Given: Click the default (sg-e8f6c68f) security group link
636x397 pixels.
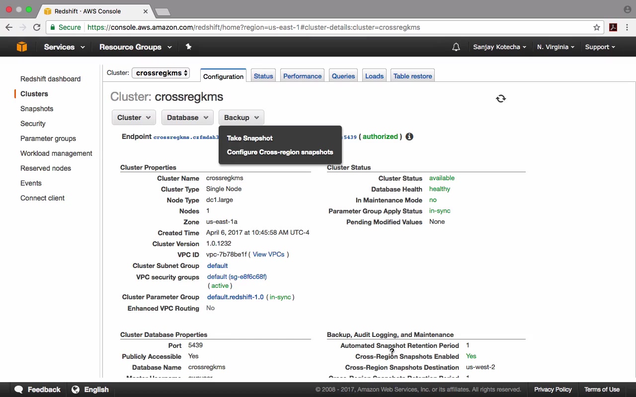Looking at the screenshot, I should (x=237, y=276).
